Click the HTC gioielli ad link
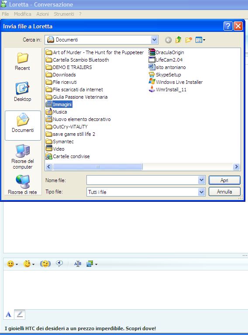Screen dimensions: 248x335 point(80,328)
